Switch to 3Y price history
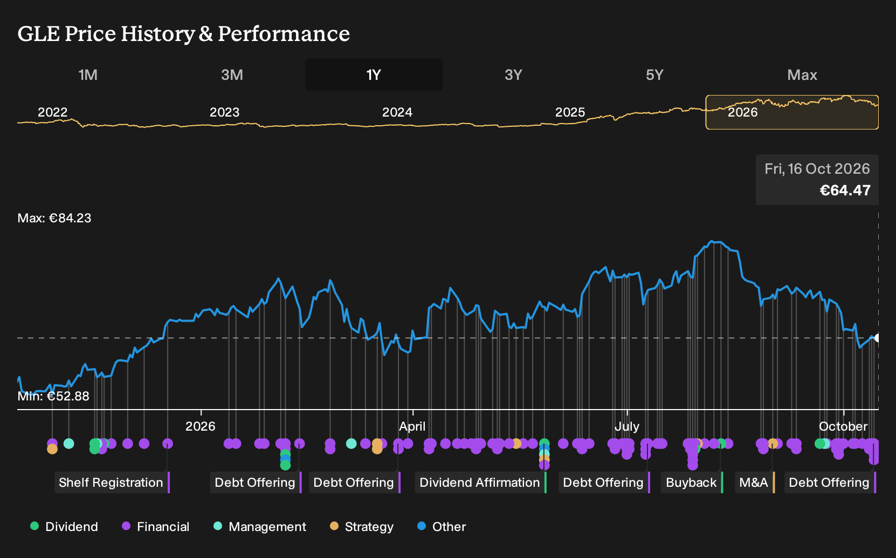Image resolution: width=896 pixels, height=558 pixels. click(513, 74)
